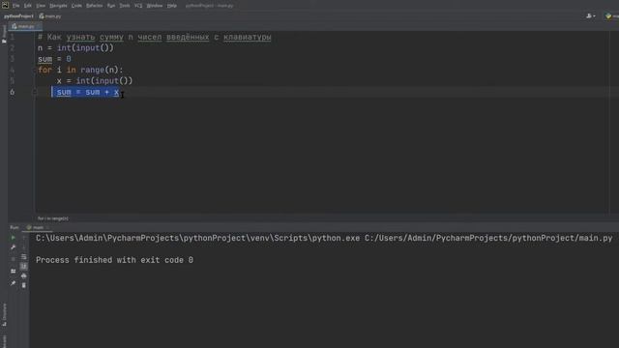Click main.py in the navigation breadcrumb
619x348 pixels.
50,16
